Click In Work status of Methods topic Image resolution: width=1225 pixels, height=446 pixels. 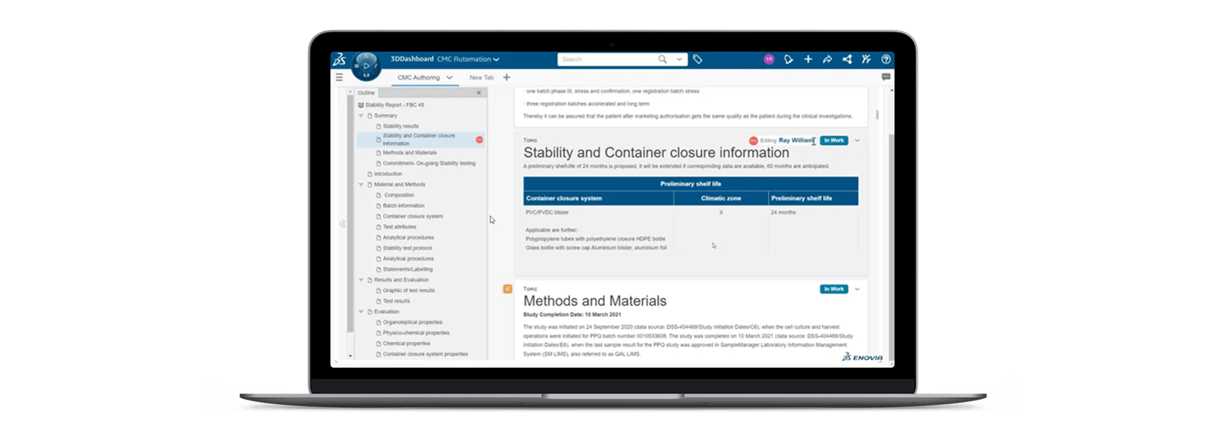point(833,289)
